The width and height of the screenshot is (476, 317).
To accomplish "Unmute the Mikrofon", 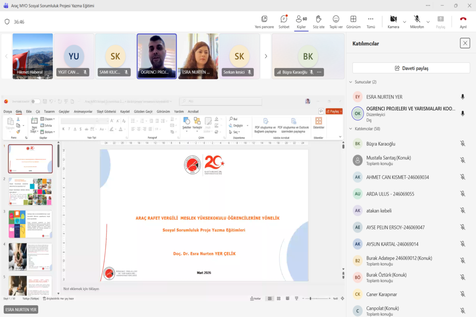I will pyautogui.click(x=417, y=22).
